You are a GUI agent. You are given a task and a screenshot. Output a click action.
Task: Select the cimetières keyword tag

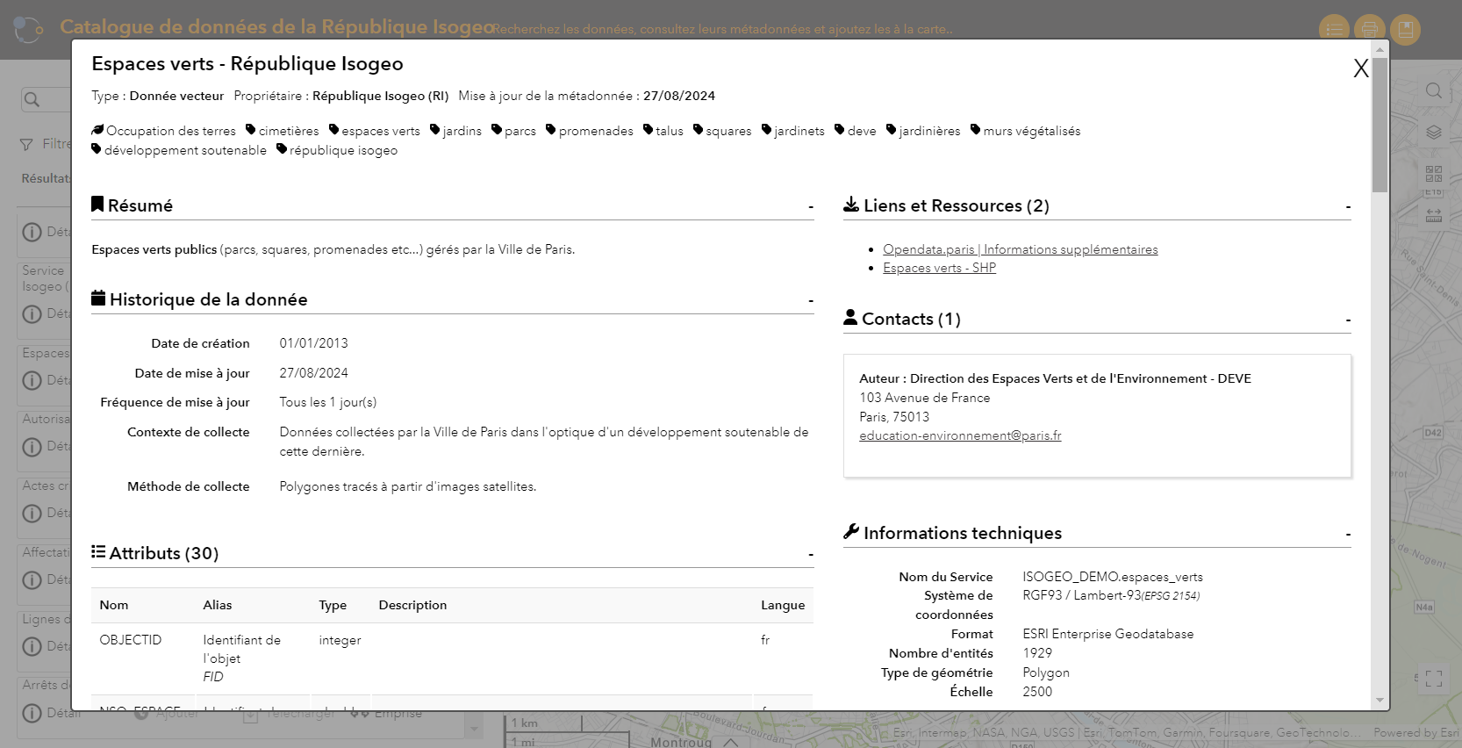[283, 131]
